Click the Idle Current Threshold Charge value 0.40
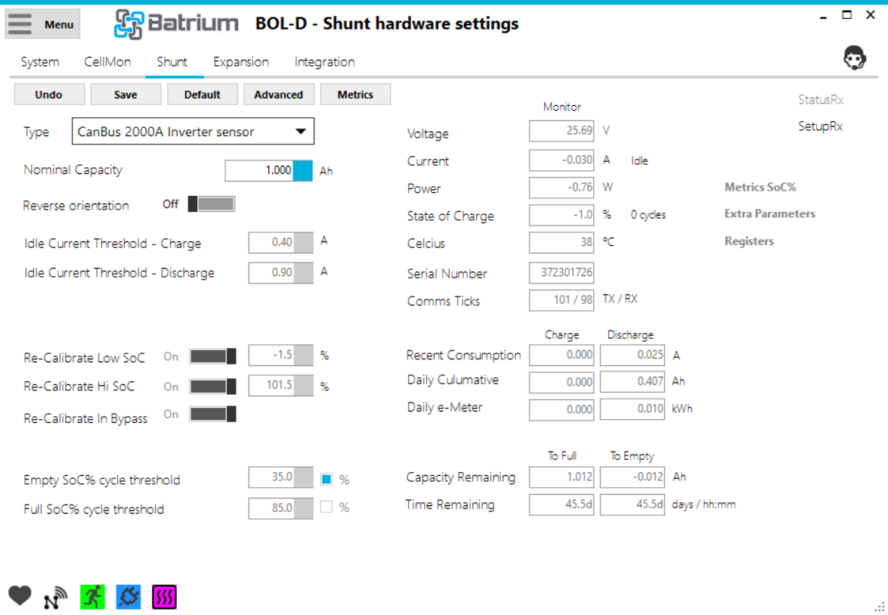Image resolution: width=888 pixels, height=615 pixels. click(x=271, y=243)
